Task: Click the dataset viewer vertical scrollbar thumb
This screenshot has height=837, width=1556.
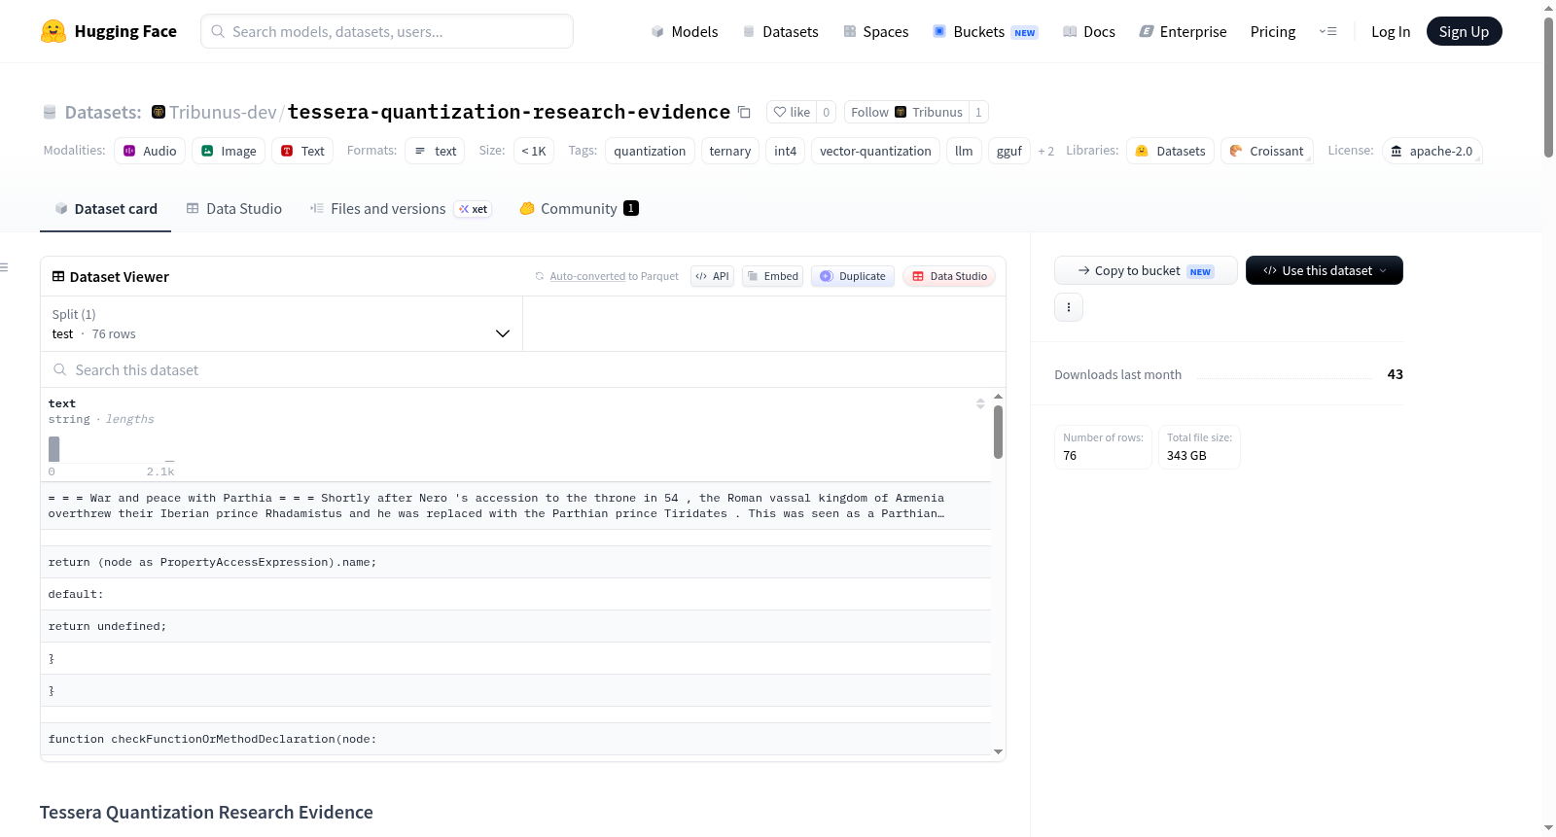Action: 998,432
